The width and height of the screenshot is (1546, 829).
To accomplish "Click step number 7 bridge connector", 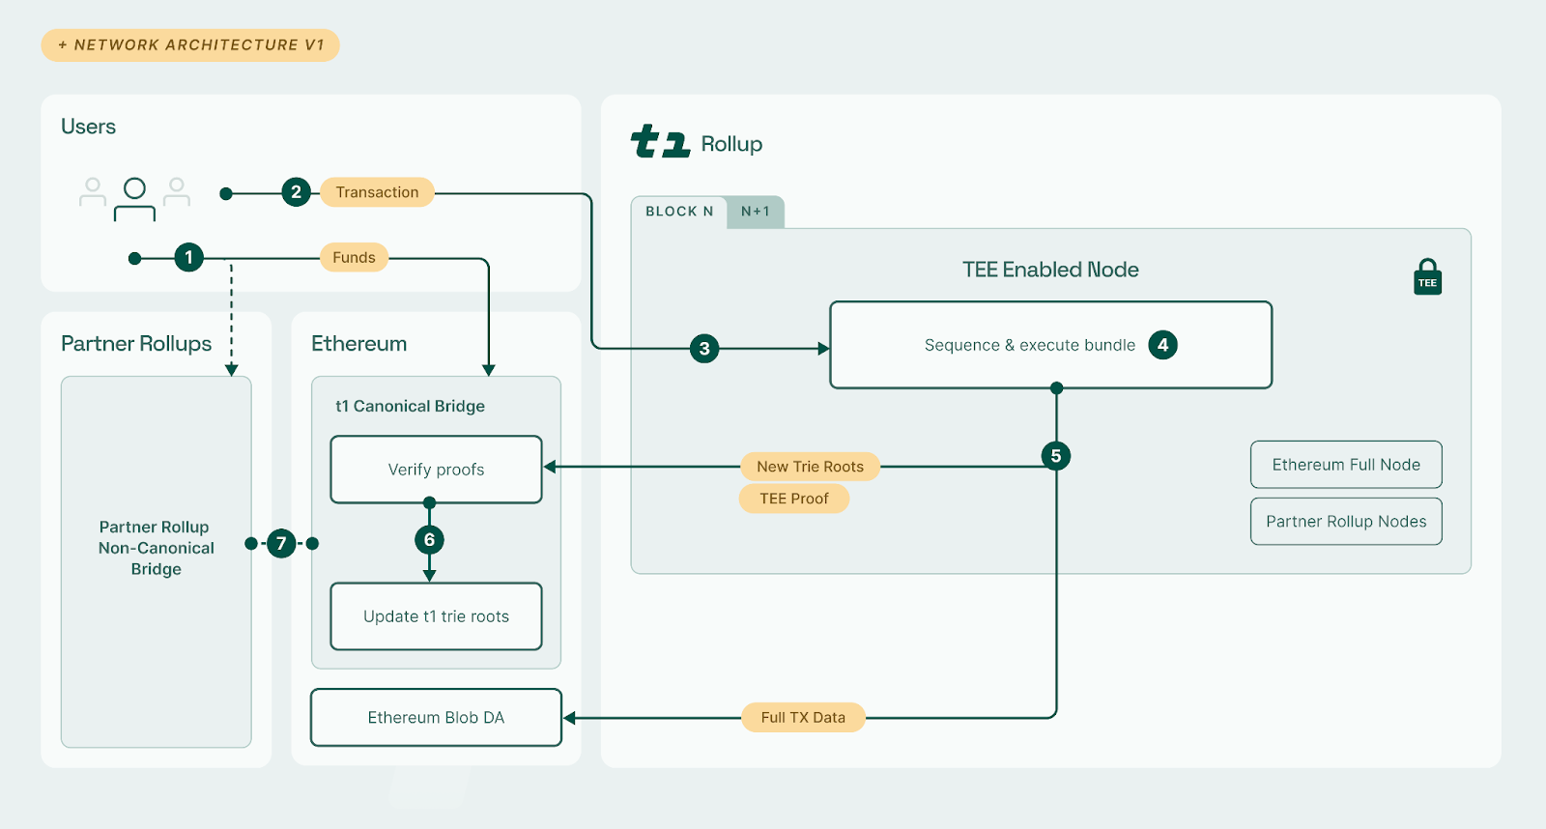I will [x=281, y=543].
